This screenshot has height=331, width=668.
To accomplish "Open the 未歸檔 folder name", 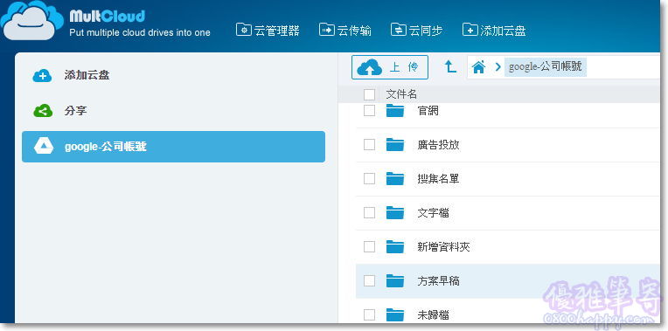I will [433, 315].
